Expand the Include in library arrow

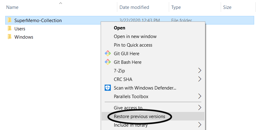(x=200, y=125)
